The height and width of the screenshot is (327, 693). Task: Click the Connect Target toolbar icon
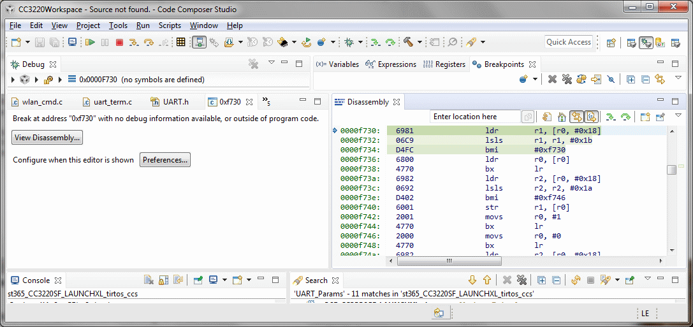click(x=199, y=42)
